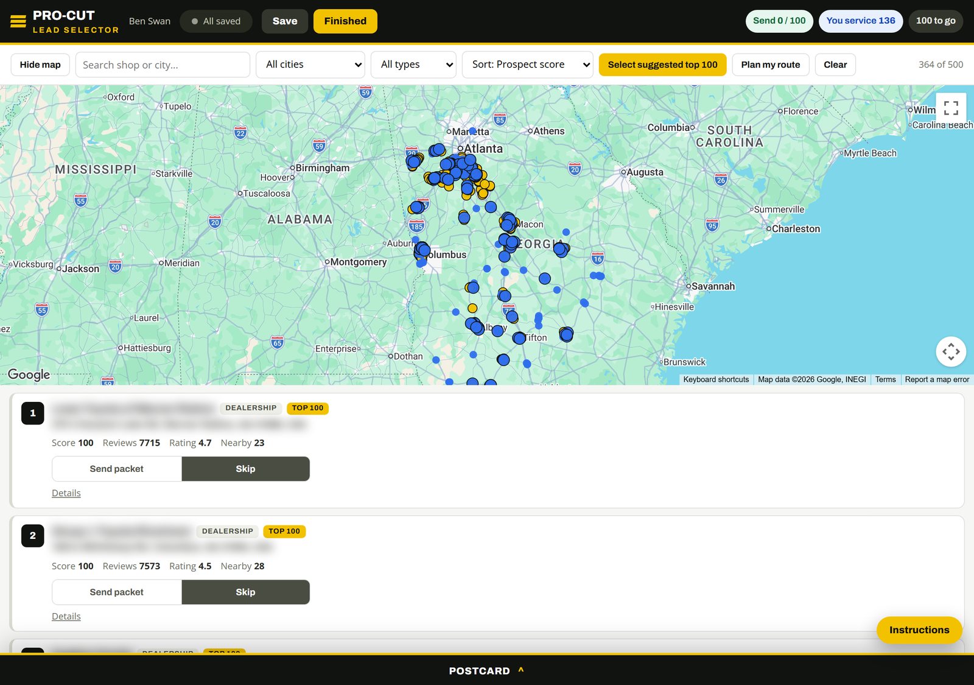Click the You service 136 badge
The image size is (974, 685).
[x=861, y=21]
